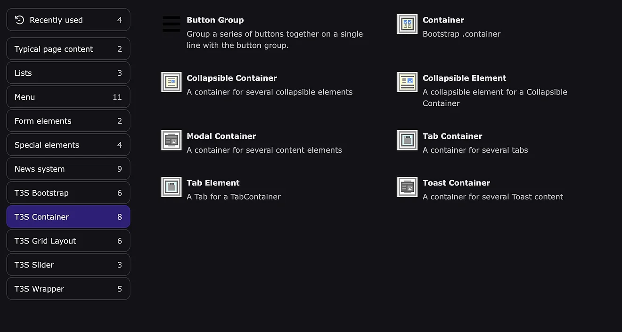Select the T3S Grid Layout tab
Viewport: 622px width, 332px height.
pos(68,241)
